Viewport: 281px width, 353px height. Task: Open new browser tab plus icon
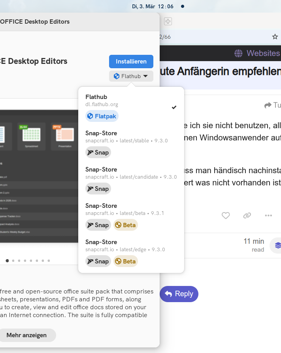[168, 21]
